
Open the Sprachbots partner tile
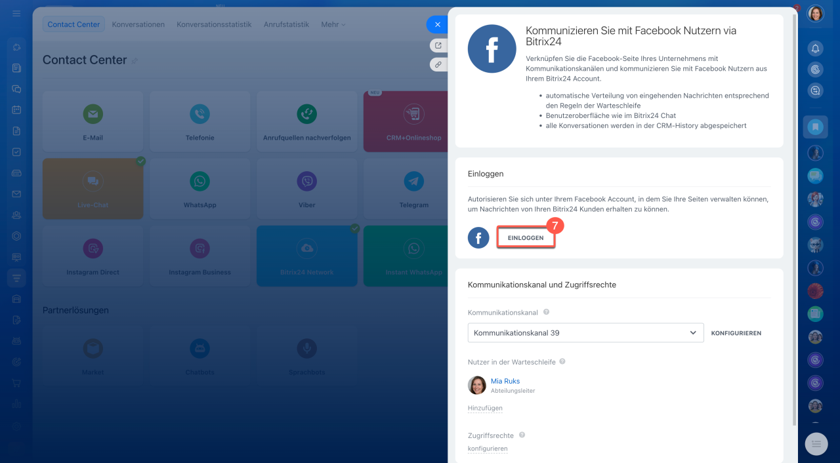click(306, 355)
